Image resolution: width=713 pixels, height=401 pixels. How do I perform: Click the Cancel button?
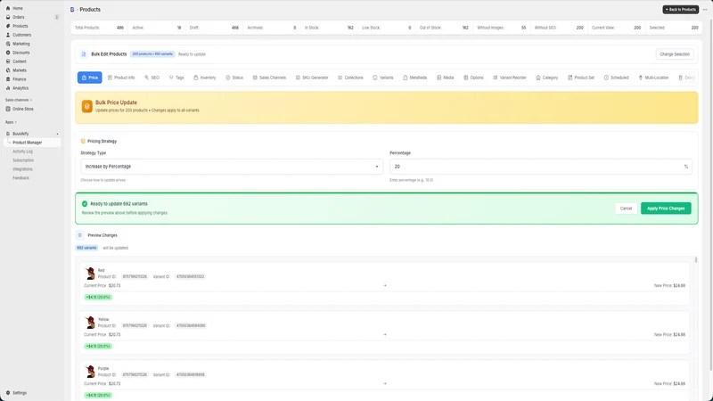point(626,209)
